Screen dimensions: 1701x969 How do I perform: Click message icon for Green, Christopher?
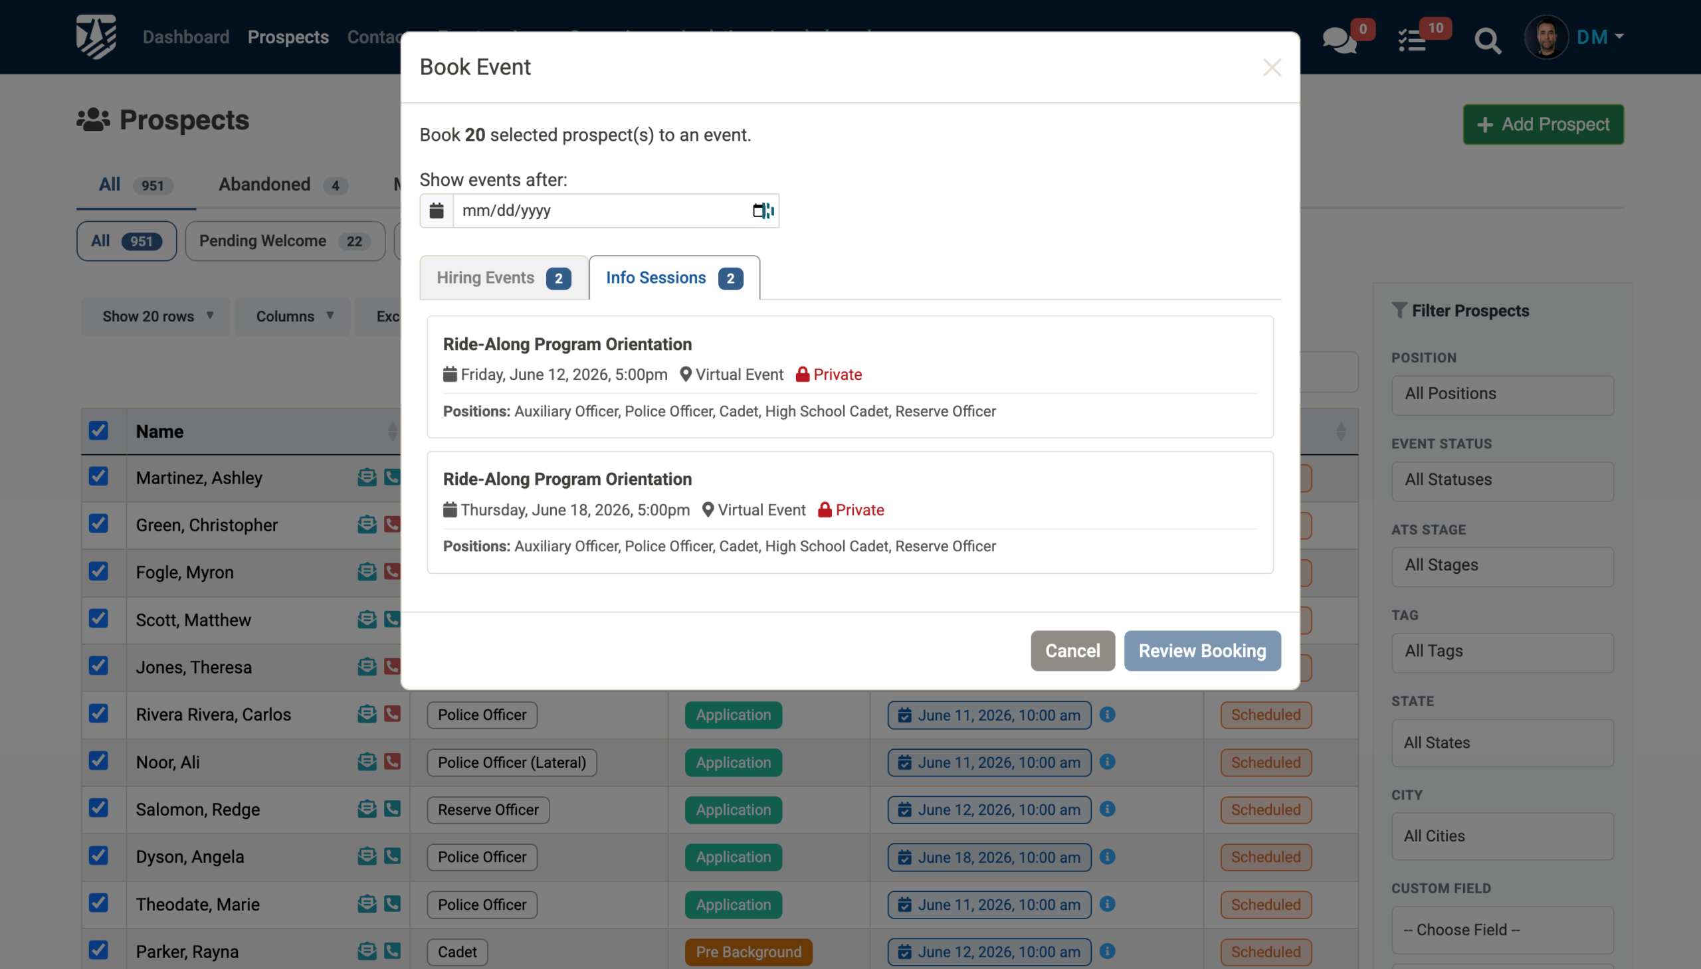pos(366,525)
